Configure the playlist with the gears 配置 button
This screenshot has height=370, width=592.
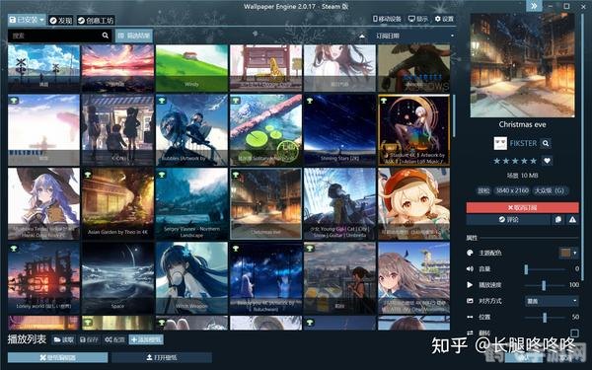point(114,339)
